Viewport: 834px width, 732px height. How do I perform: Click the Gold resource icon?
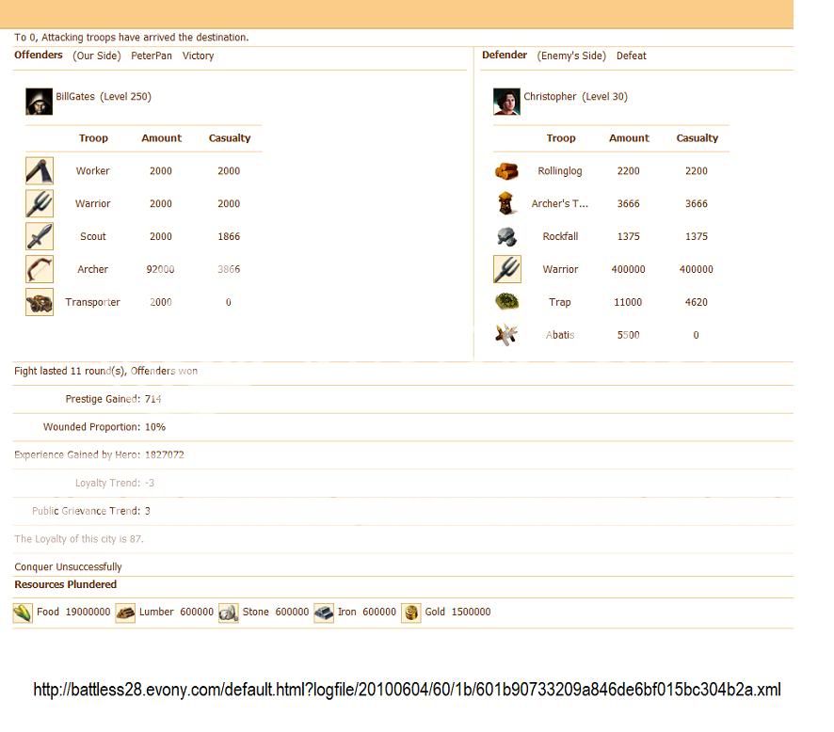[x=410, y=613]
